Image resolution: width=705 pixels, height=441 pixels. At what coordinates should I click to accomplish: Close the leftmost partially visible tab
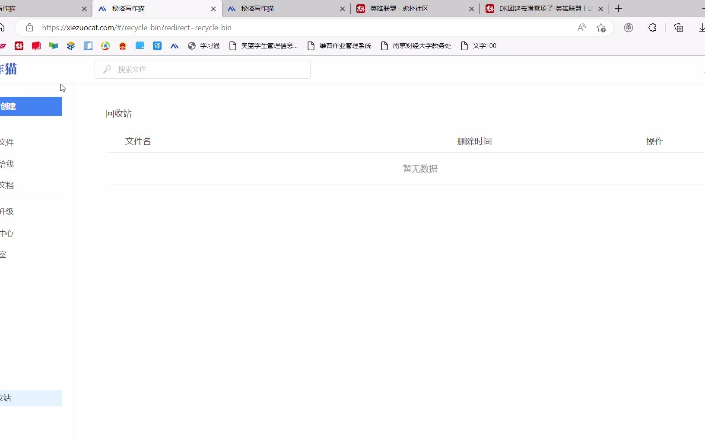point(84,9)
